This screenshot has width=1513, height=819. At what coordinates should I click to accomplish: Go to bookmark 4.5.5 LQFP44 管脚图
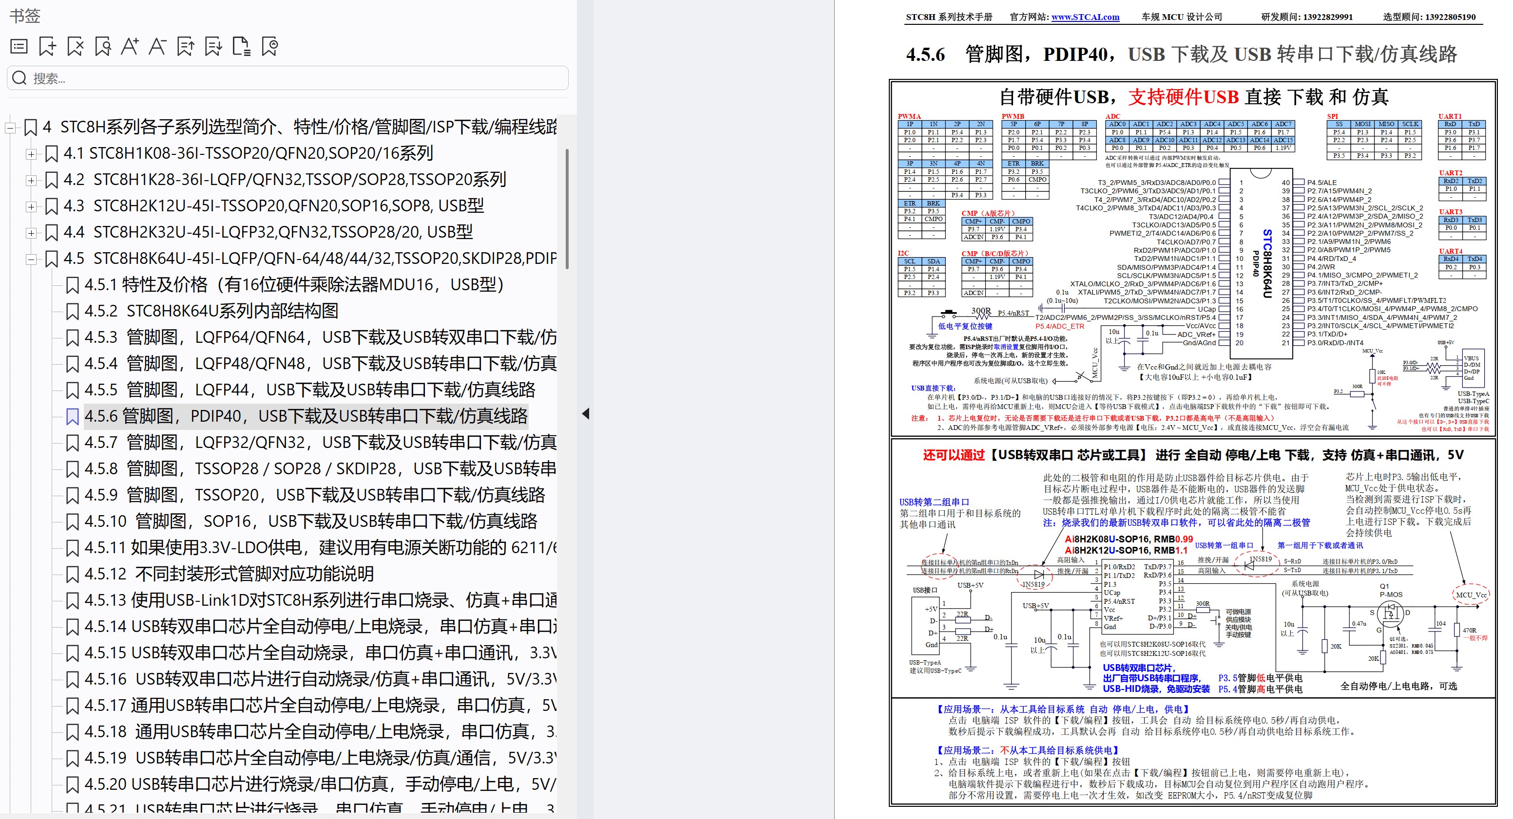coord(309,391)
